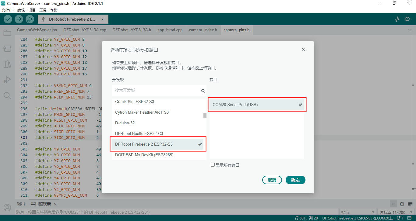Click cursor position 行 301, 列 28
This screenshot has height=221, width=416.
pos(306,218)
